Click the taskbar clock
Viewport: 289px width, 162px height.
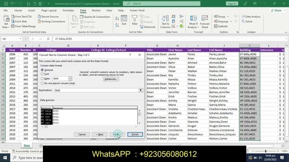[x=270, y=157]
